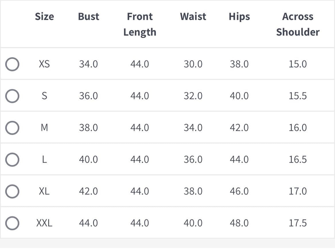Click the XL row hips value 46.0
The image size is (335, 250).
[239, 191]
